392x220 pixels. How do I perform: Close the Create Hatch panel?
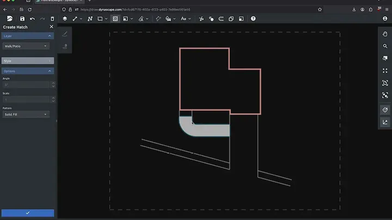51,27
